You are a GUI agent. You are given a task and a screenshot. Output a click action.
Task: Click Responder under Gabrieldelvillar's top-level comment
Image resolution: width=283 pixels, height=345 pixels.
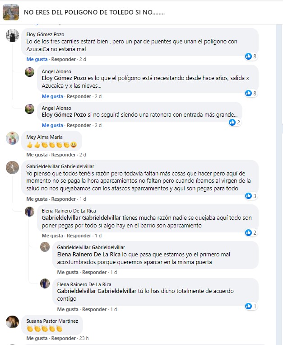pyautogui.click(x=64, y=199)
